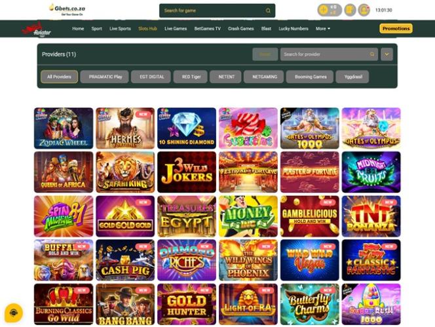435x327 pixels.
Task: Click the Lucky Numbers link
Action: click(293, 28)
